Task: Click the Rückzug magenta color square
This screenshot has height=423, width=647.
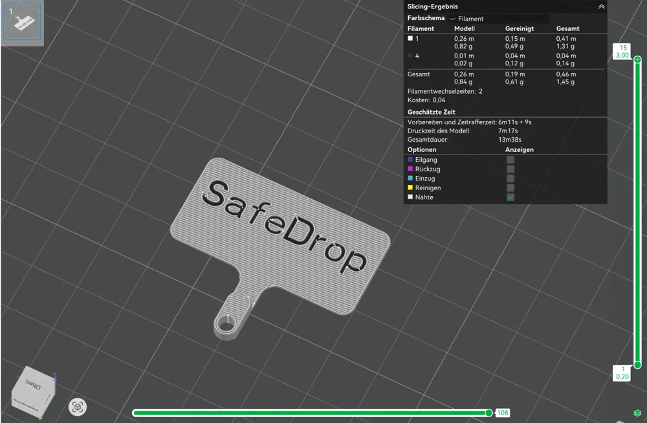Action: click(x=410, y=169)
